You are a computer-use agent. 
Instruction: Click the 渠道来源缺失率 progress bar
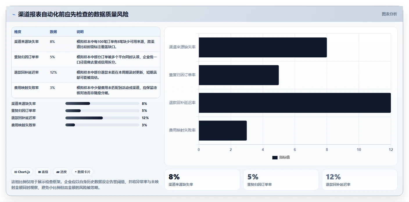click(x=102, y=103)
